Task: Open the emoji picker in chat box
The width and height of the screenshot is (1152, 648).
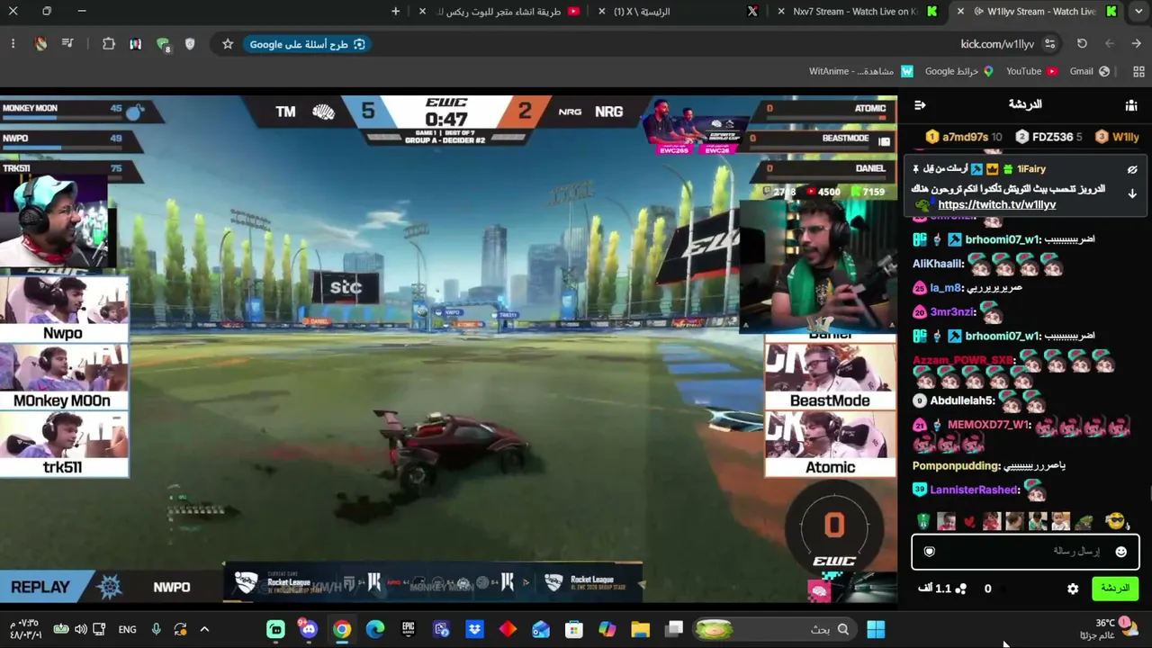Action: coord(1120,552)
